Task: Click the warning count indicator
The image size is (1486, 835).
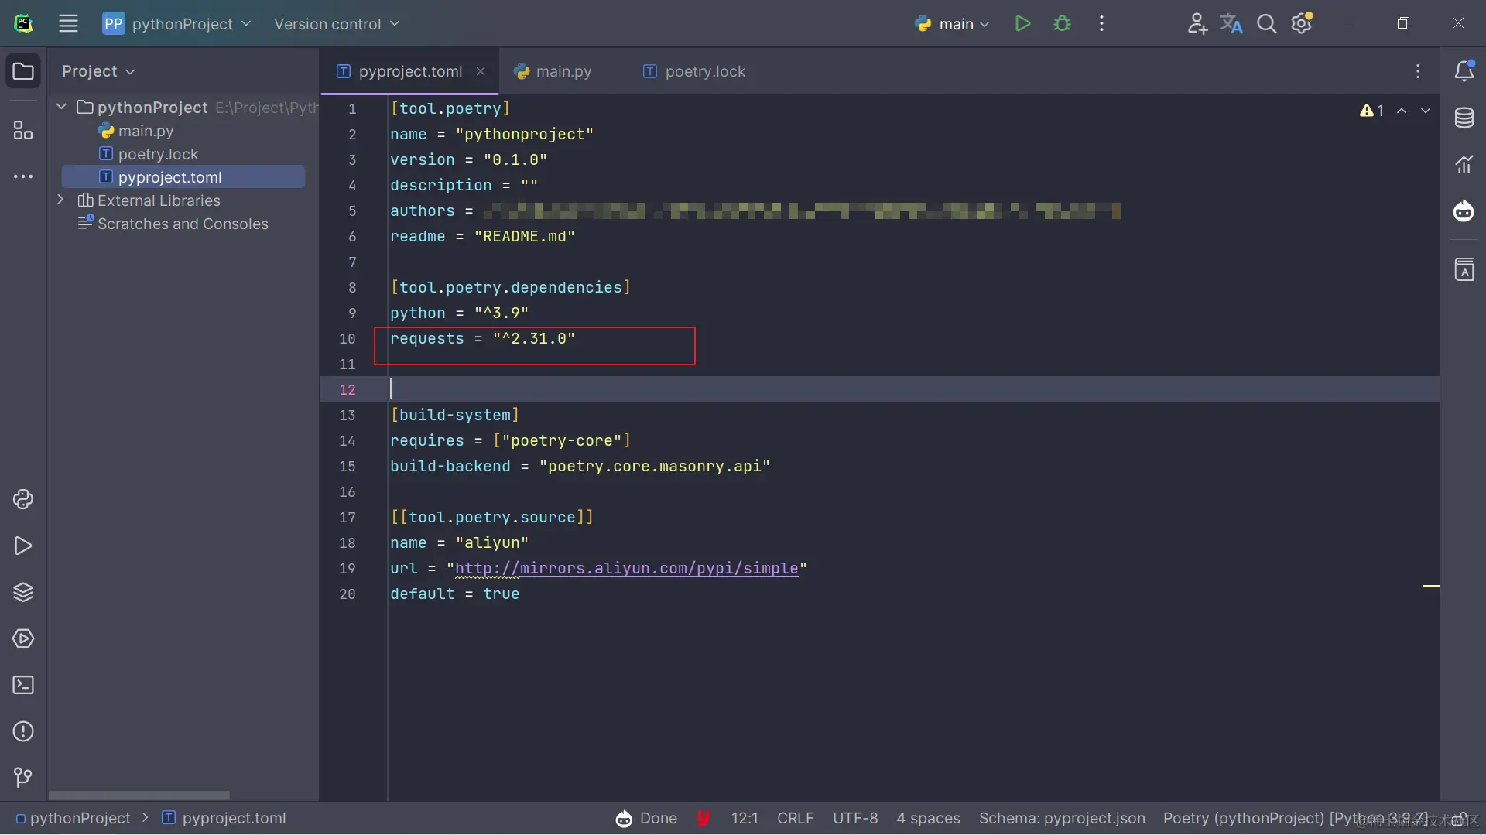Action: click(1371, 111)
